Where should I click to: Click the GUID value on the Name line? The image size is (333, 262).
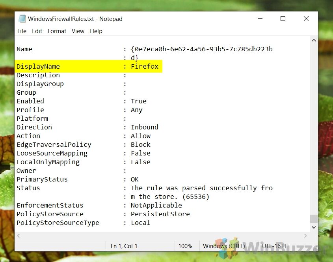202,49
